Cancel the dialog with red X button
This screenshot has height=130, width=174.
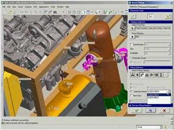[x=164, y=110]
